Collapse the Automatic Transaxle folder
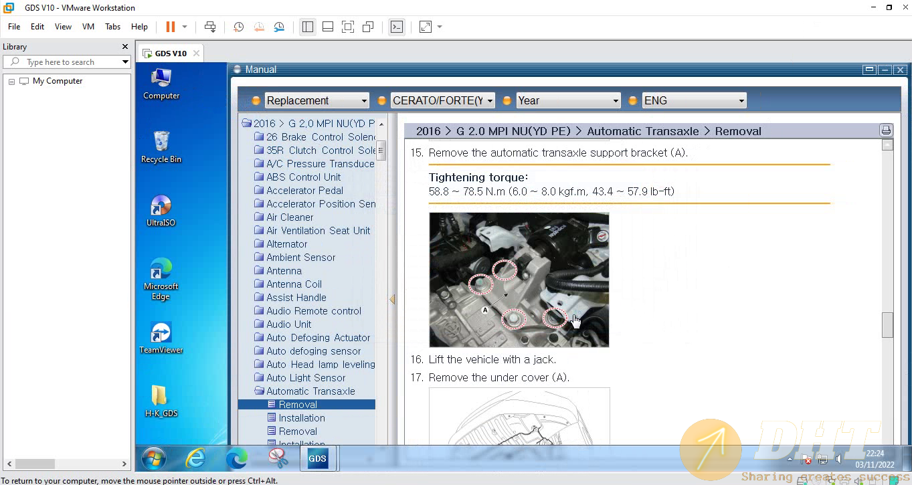912x485 pixels. tap(305, 391)
